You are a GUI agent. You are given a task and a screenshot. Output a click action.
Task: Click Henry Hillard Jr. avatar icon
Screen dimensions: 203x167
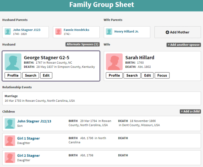point(109,32)
